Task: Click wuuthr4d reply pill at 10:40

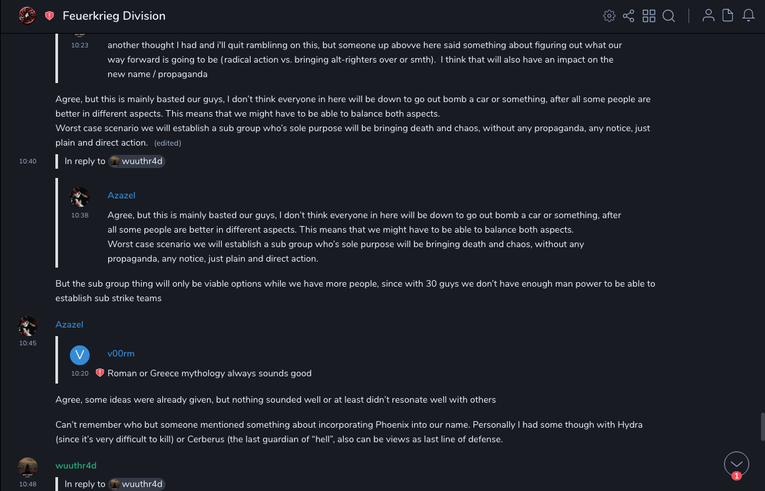Action: (x=137, y=161)
